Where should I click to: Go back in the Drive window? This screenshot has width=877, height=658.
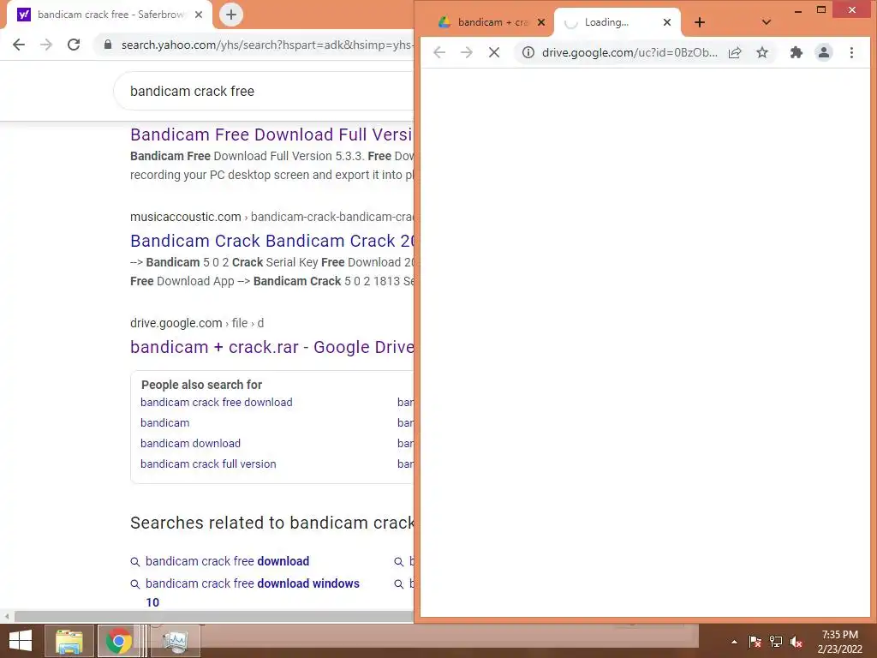439,52
